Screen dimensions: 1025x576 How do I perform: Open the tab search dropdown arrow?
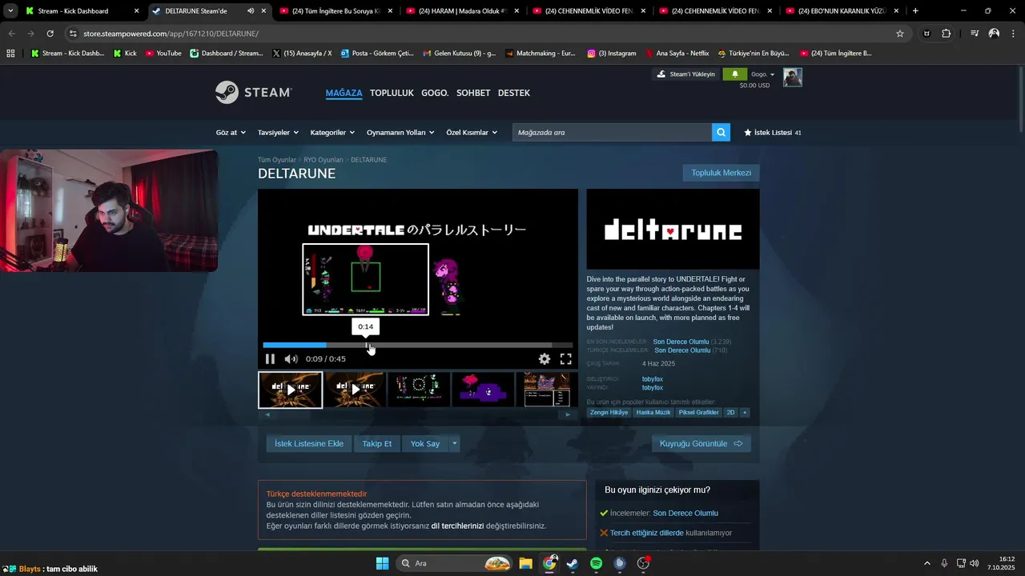point(10,11)
